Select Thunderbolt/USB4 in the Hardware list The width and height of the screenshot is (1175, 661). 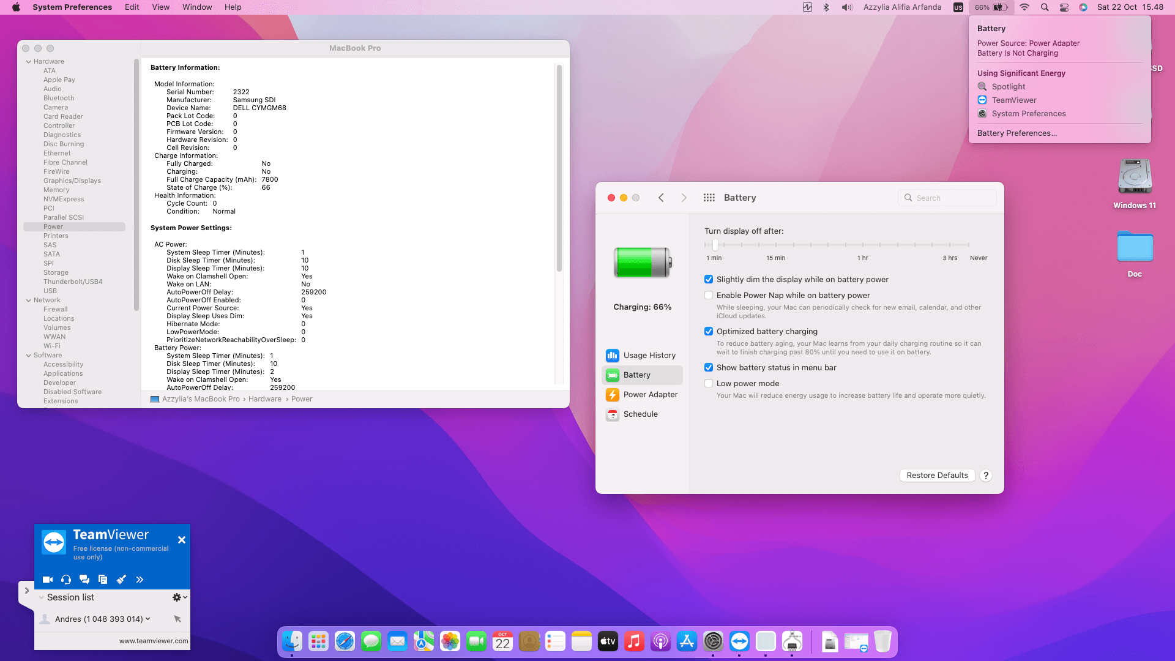tap(73, 282)
